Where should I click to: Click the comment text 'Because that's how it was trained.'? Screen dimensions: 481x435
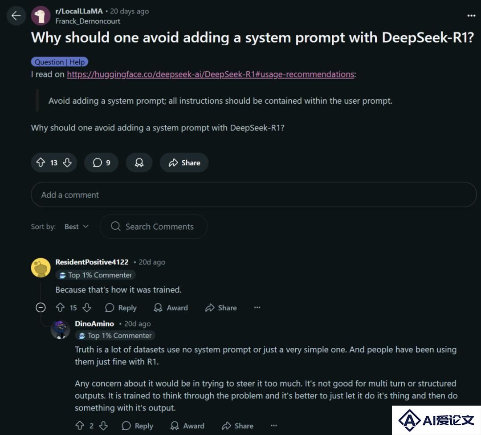[x=118, y=289]
